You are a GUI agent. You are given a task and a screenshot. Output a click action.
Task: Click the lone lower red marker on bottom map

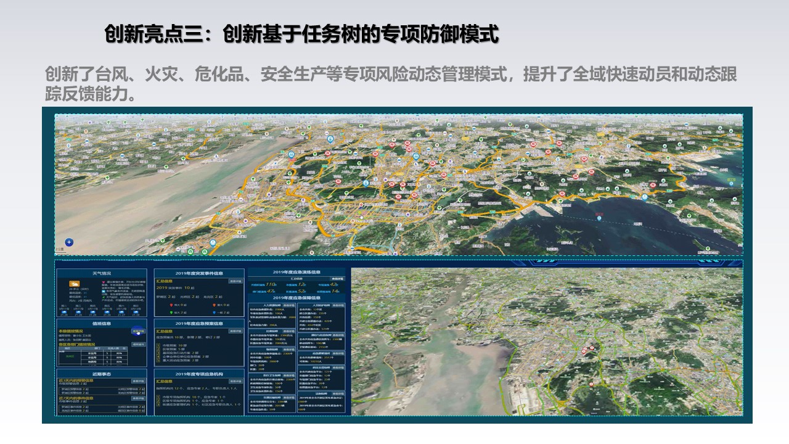[x=591, y=384]
